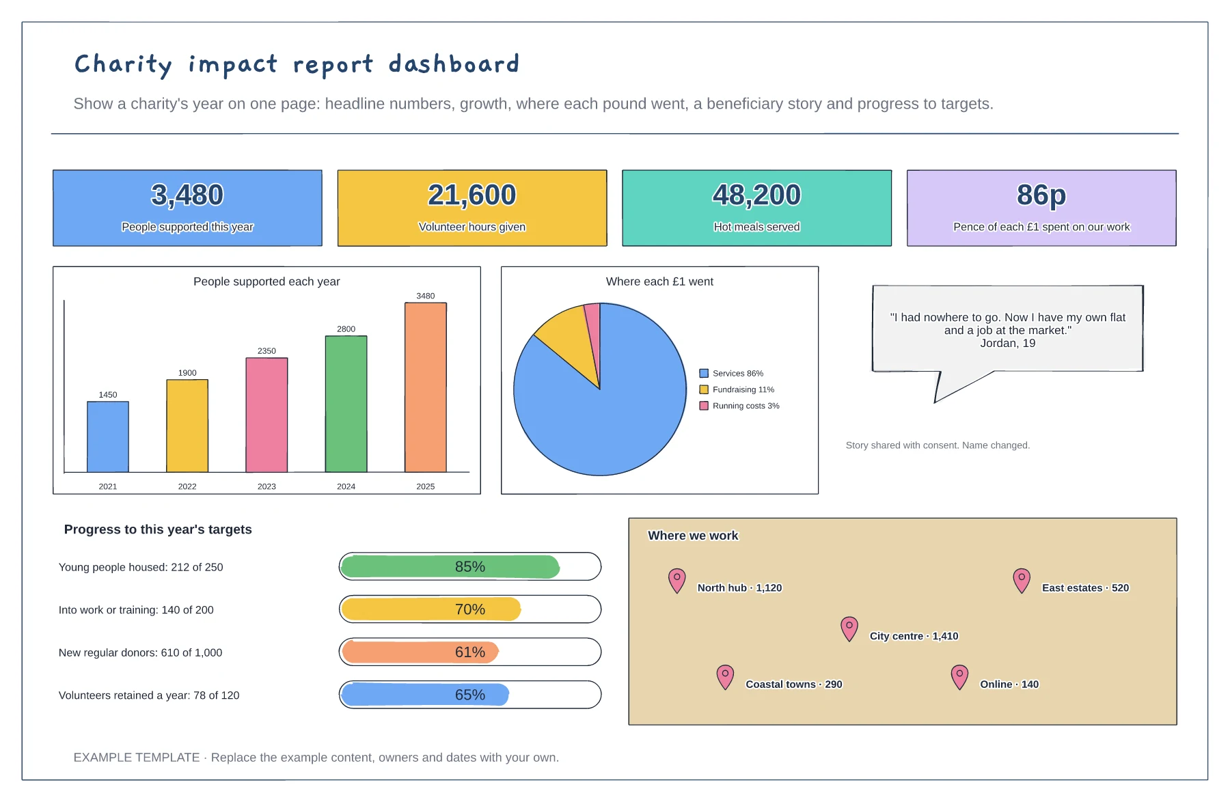Click 'Story shared with consent' note

click(x=938, y=445)
